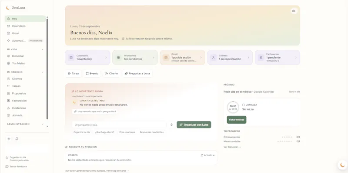Image resolution: width=348 pixels, height=173 pixels.
Task: Open Facturación card via its chevron
Action: tap(296, 58)
